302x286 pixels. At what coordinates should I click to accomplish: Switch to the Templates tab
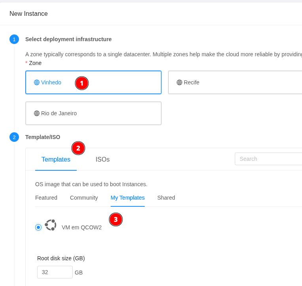click(x=56, y=160)
